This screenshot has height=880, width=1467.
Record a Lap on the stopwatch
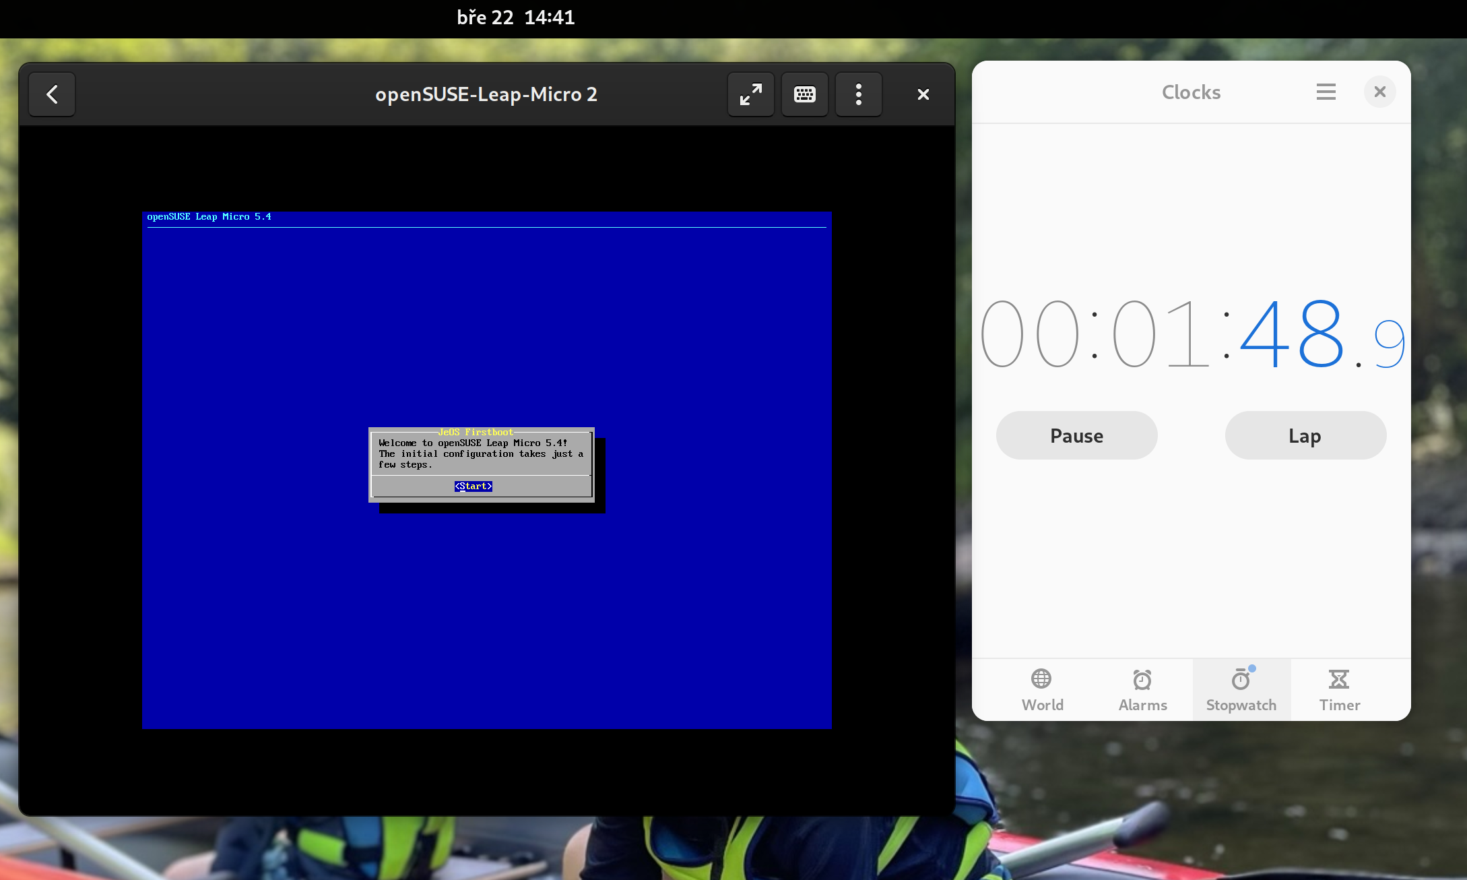[x=1305, y=435]
